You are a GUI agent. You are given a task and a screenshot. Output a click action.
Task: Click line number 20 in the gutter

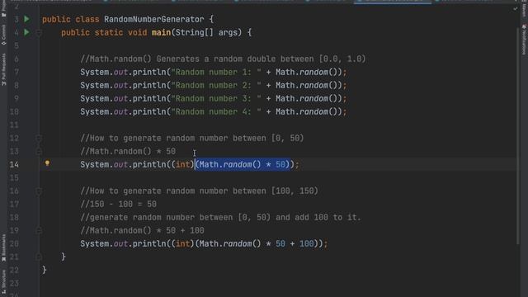14,244
